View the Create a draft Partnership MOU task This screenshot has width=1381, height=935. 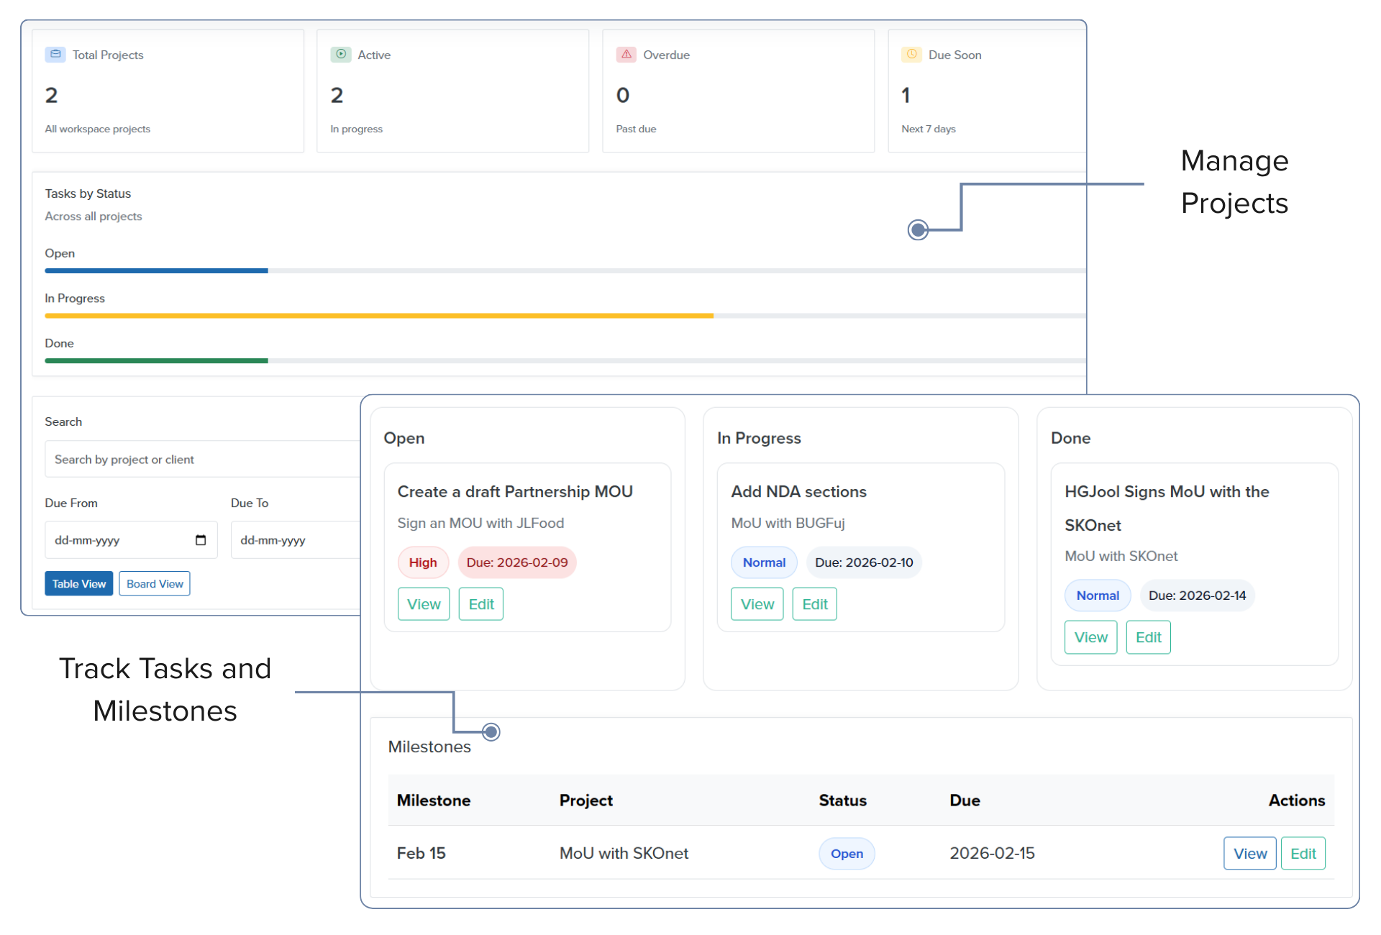tap(424, 603)
